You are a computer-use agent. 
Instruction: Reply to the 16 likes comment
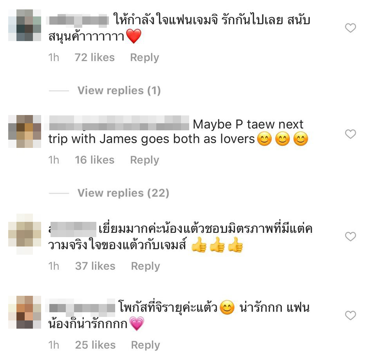click(x=145, y=160)
